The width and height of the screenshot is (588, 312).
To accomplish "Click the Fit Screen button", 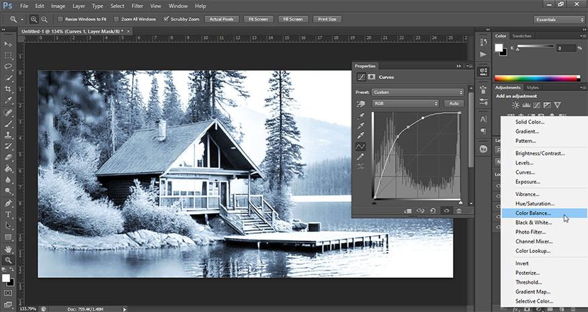I will click(259, 19).
